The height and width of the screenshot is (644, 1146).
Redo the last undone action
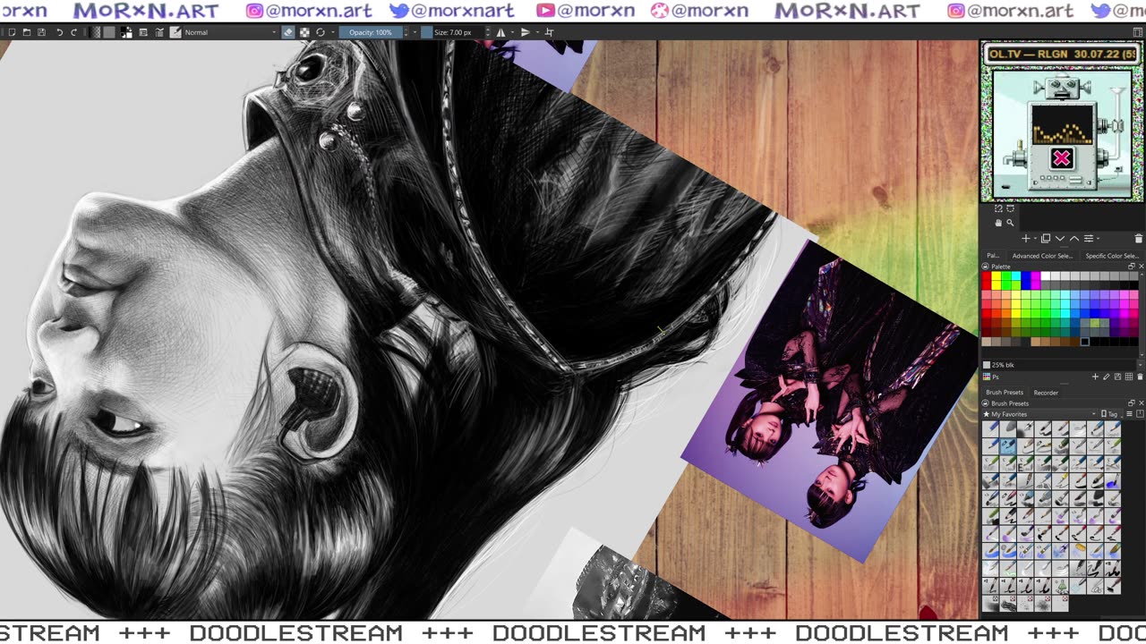tap(74, 32)
